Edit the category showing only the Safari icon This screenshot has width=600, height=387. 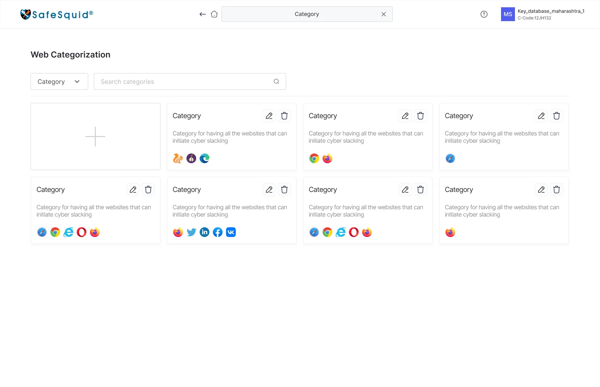click(x=541, y=116)
